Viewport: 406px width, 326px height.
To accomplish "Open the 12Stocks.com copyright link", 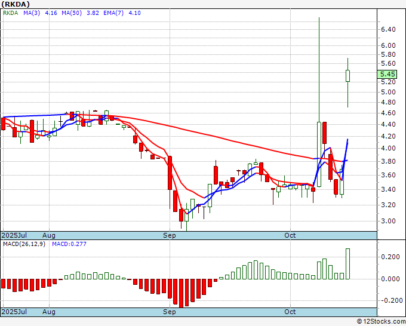I will pyautogui.click(x=381, y=322).
